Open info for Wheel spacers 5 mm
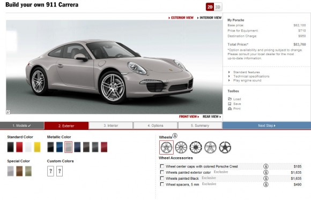The height and width of the screenshot is (200, 311). pyautogui.click(x=266, y=184)
